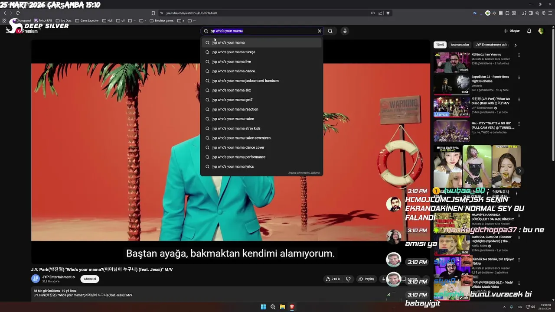Open the Emulator games bookmark folder
555x312 pixels.
point(161,20)
